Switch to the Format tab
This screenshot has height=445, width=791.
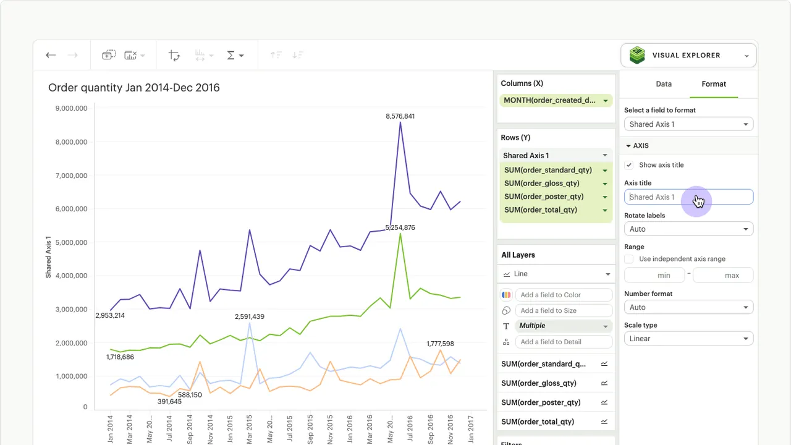[714, 84]
